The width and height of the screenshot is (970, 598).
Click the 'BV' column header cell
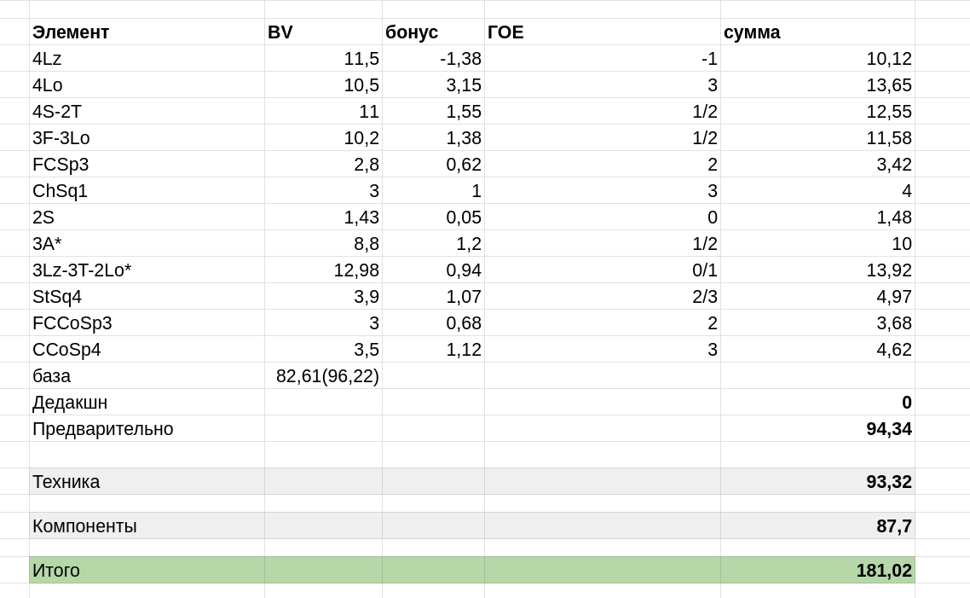pos(323,32)
